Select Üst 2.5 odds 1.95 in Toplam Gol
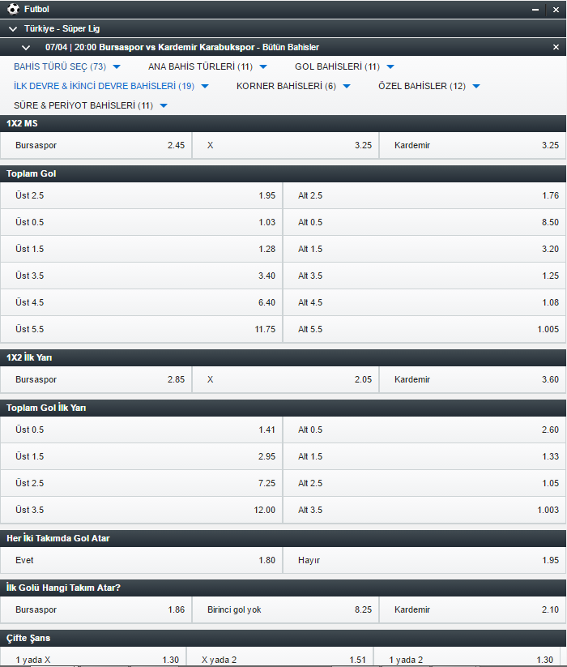567x667 pixels. point(142,195)
